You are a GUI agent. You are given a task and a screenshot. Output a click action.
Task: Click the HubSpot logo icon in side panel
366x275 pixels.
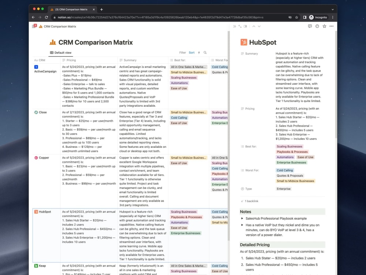pos(244,42)
